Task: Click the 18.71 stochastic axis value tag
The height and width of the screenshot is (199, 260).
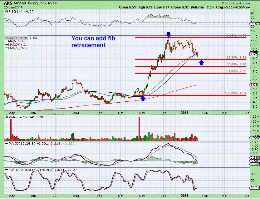Action: point(255,187)
